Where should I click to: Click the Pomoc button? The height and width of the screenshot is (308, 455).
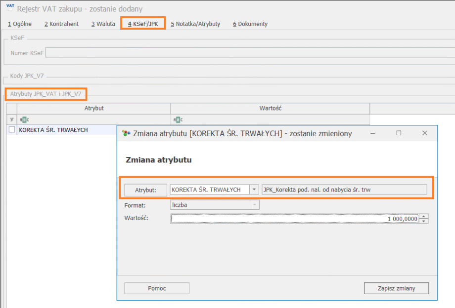coord(157,288)
